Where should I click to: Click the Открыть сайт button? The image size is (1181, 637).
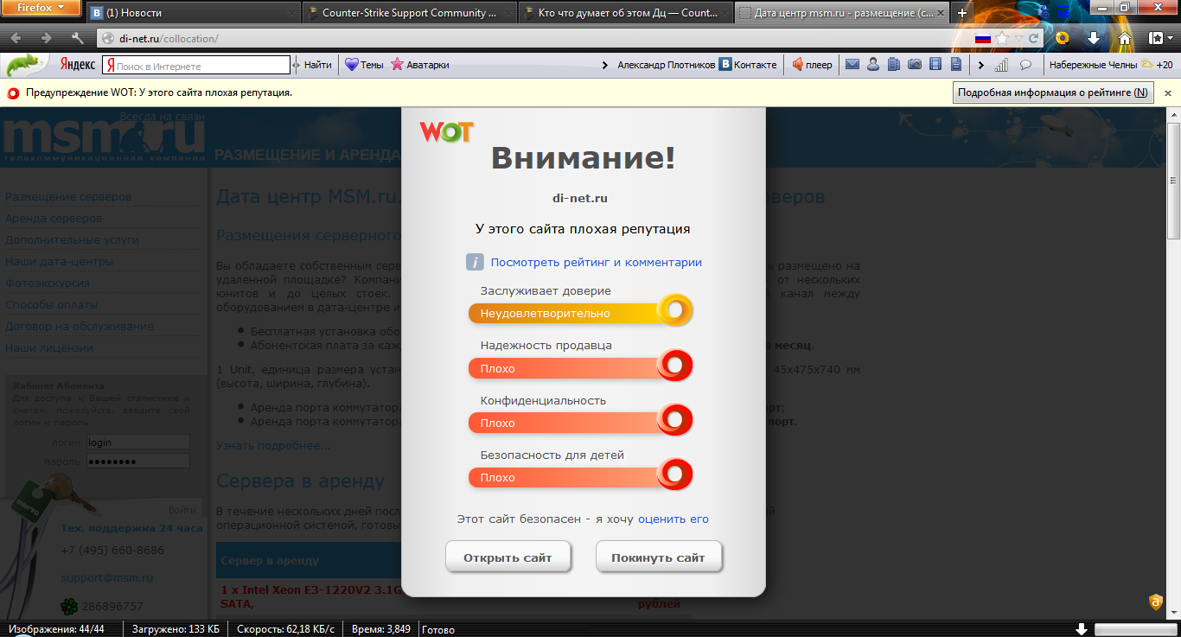(510, 557)
